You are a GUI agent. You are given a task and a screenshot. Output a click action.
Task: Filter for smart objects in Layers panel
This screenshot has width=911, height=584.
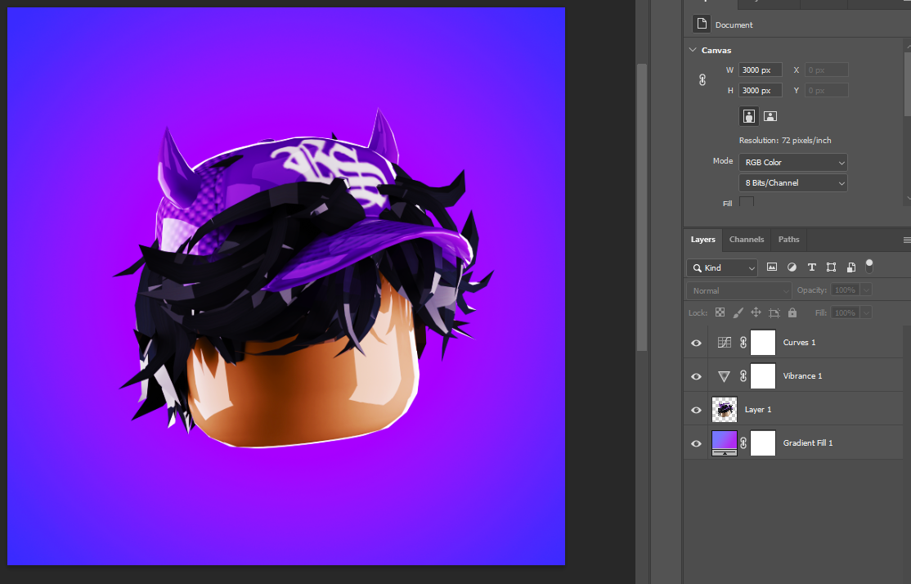[x=850, y=267]
